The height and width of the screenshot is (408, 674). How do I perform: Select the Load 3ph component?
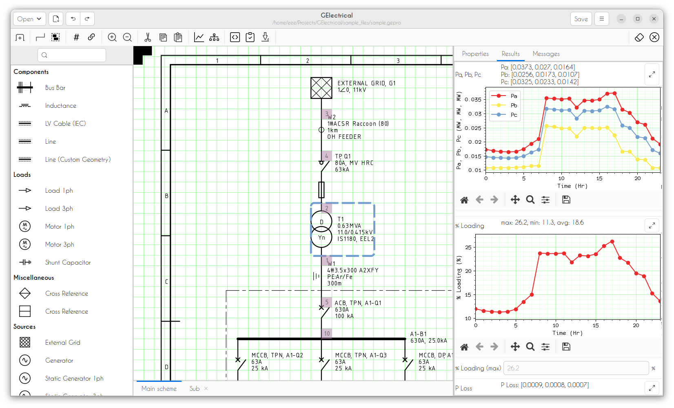coord(72,208)
